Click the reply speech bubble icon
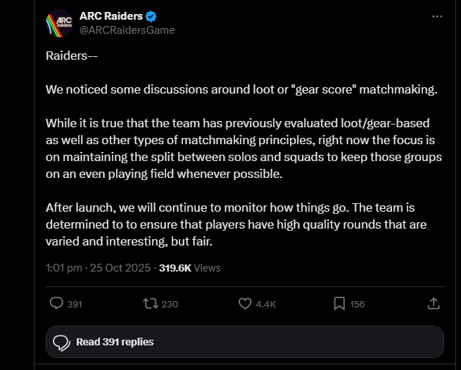 point(57,304)
